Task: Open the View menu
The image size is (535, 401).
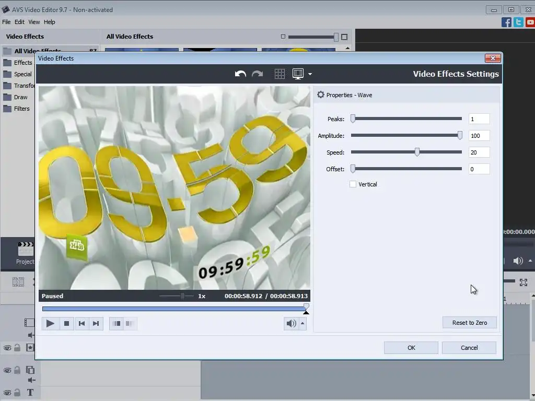Action: 34,22
